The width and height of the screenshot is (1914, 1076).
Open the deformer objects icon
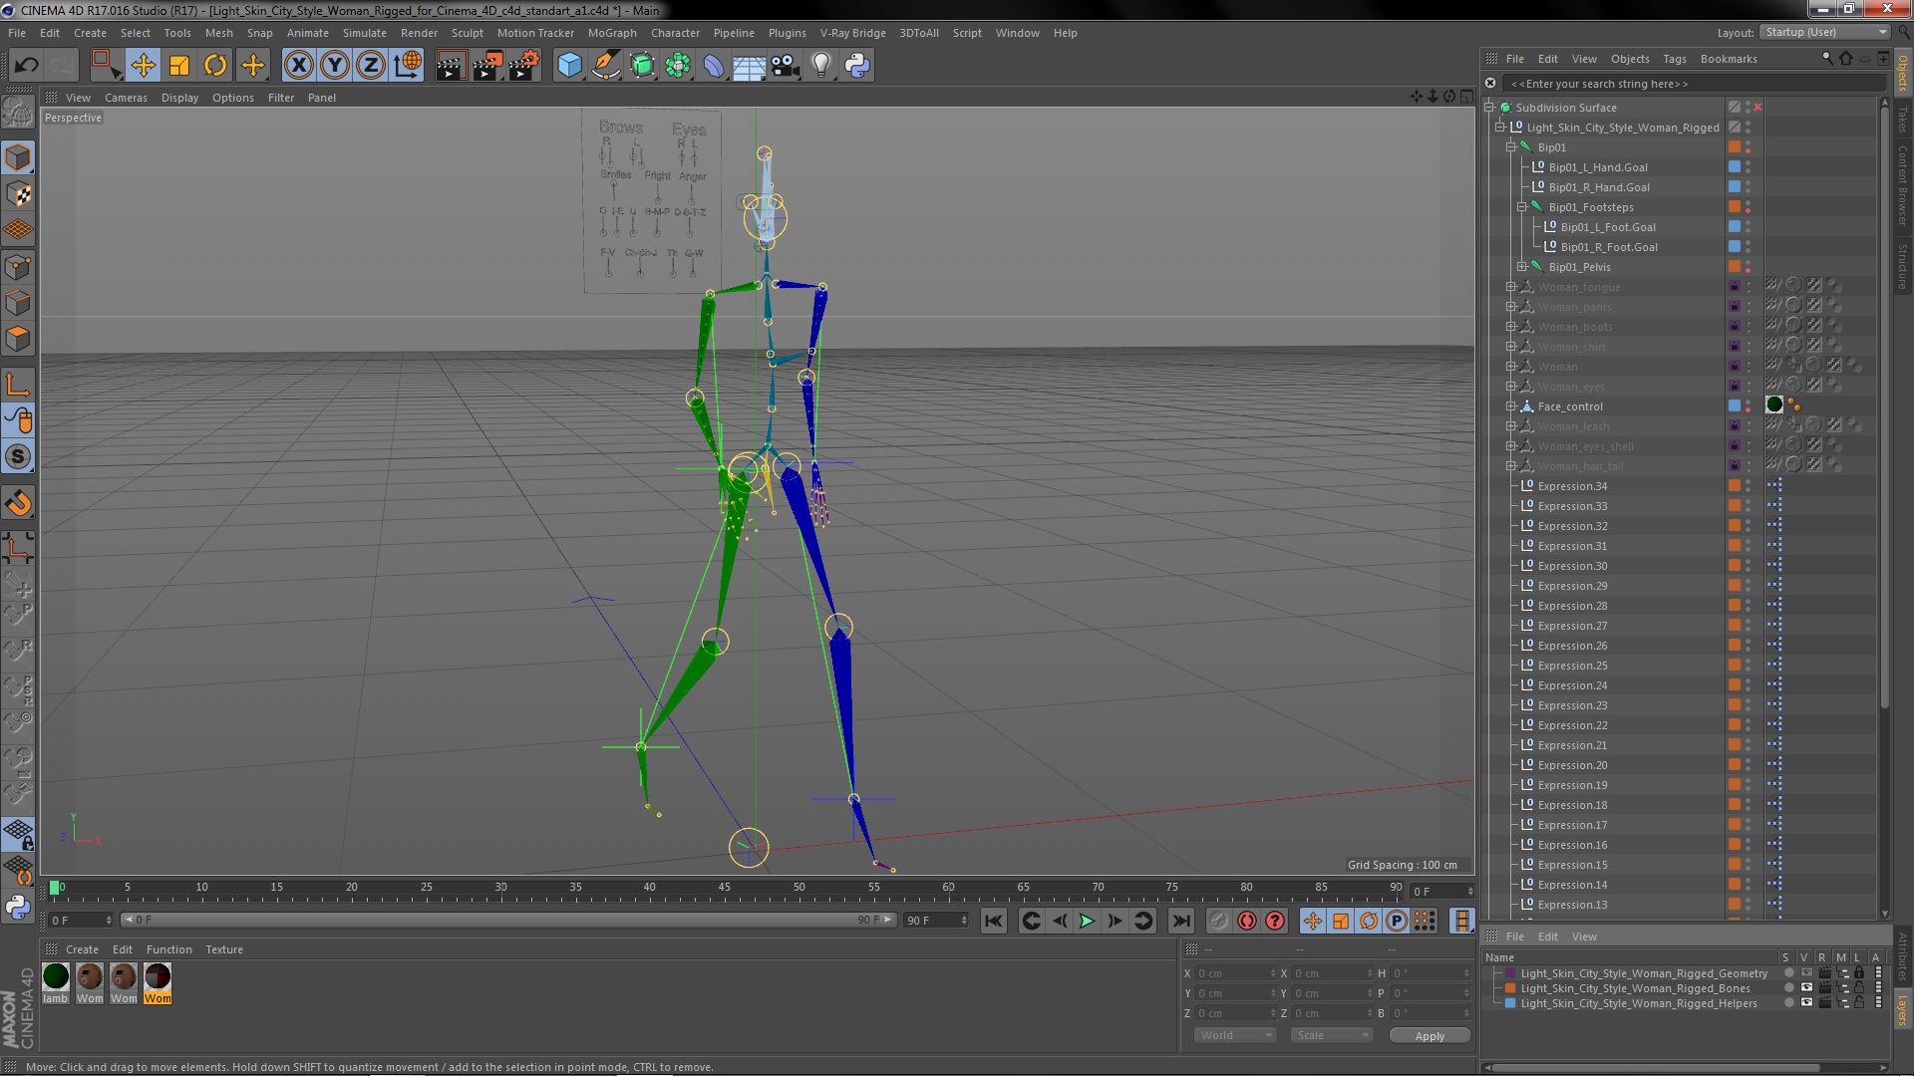(x=714, y=66)
